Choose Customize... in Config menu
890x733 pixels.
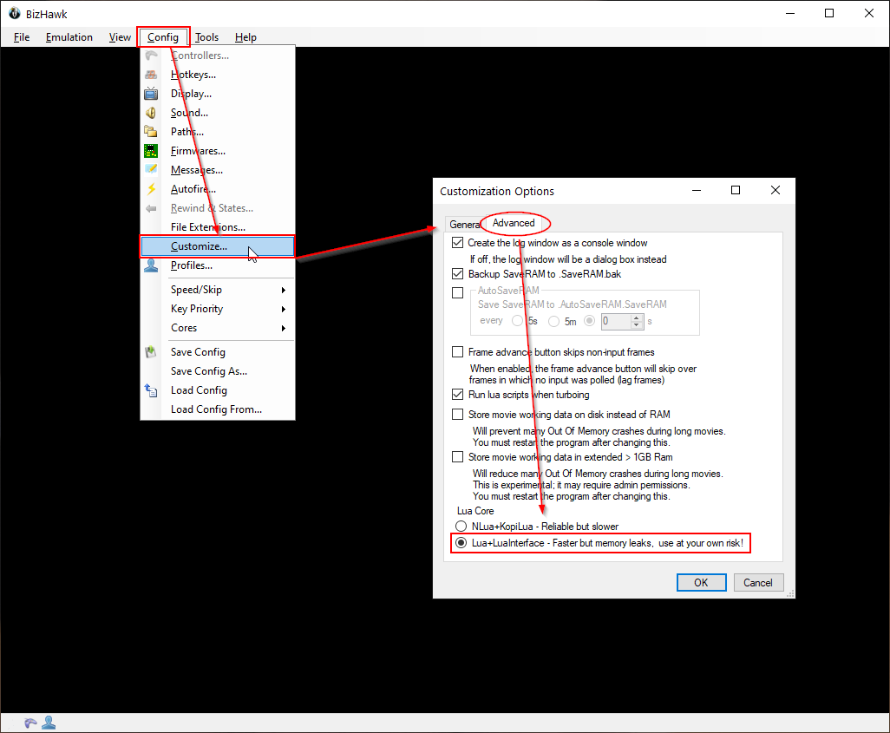point(218,246)
